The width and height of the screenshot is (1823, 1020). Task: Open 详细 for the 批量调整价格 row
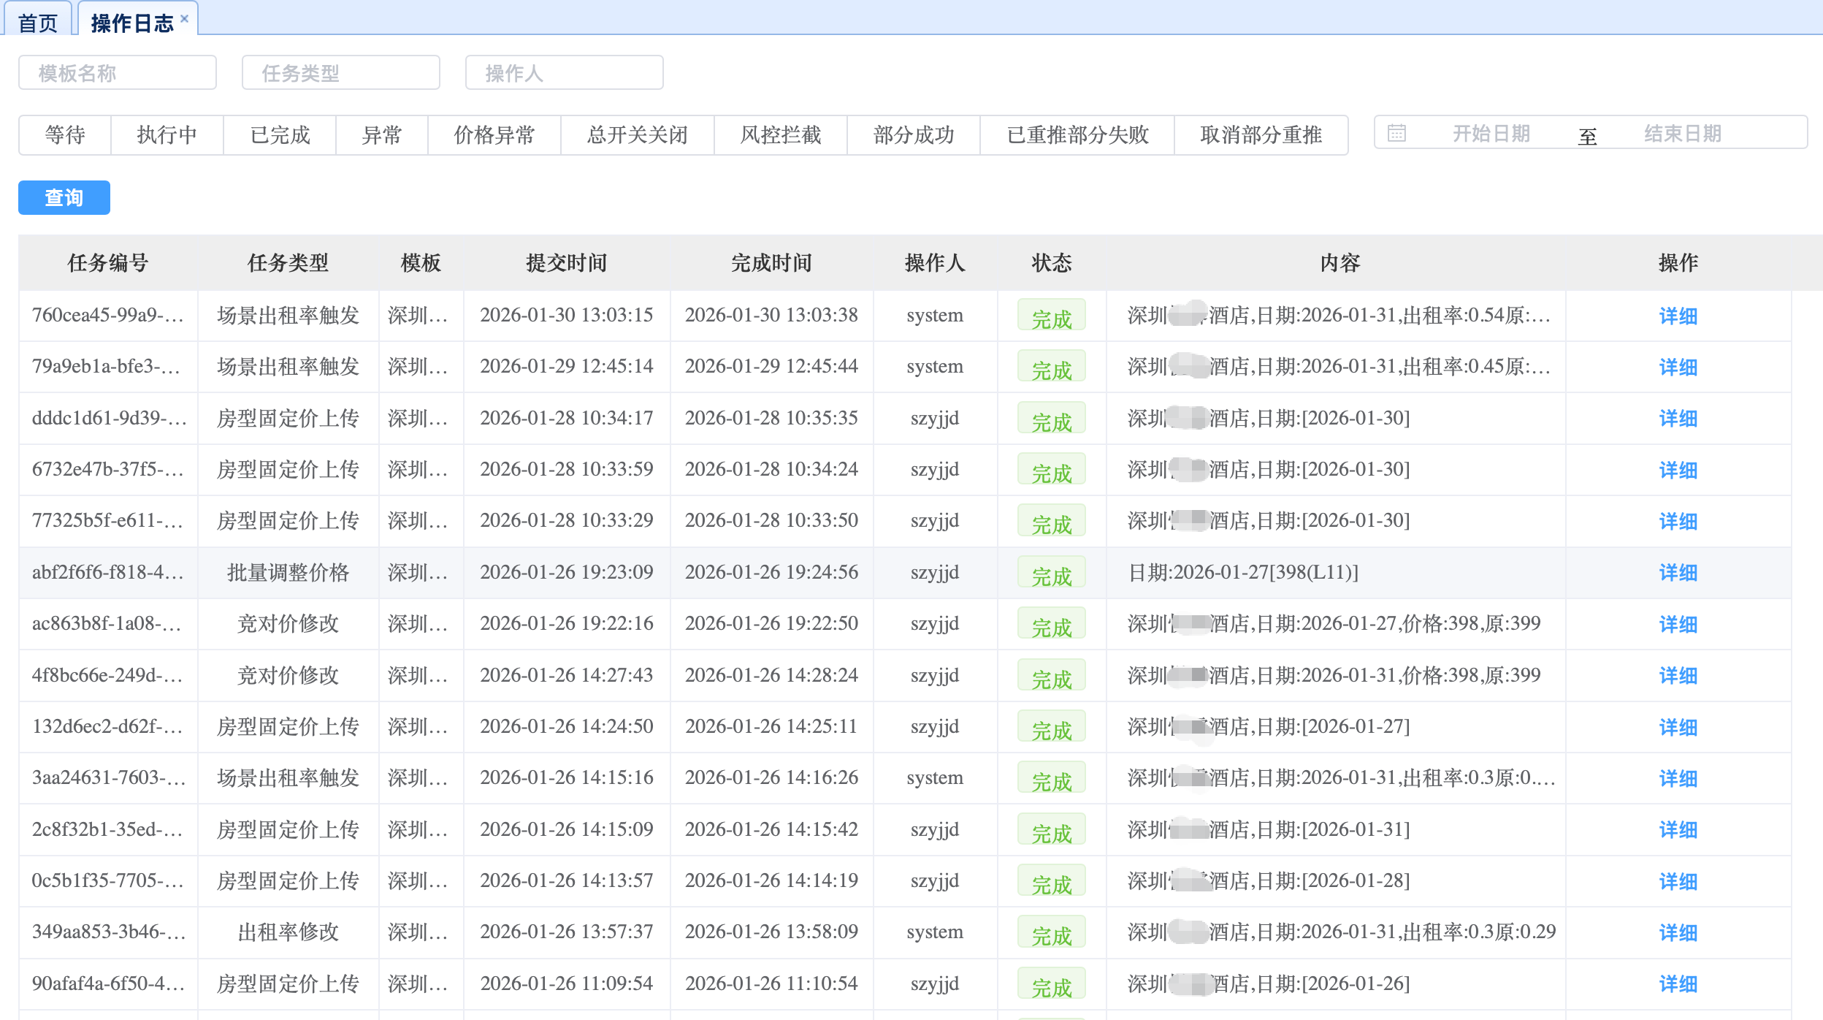pos(1678,573)
